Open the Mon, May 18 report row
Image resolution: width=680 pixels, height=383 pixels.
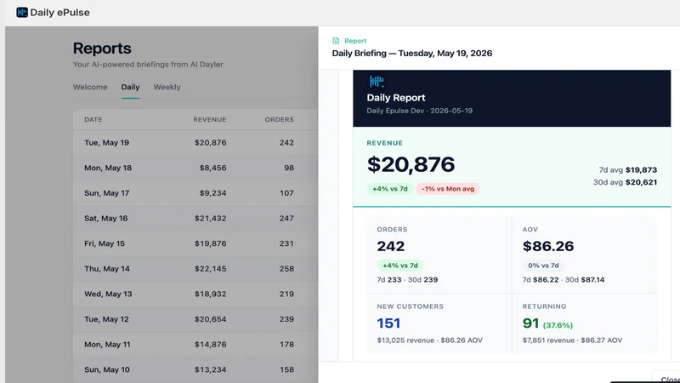195,168
